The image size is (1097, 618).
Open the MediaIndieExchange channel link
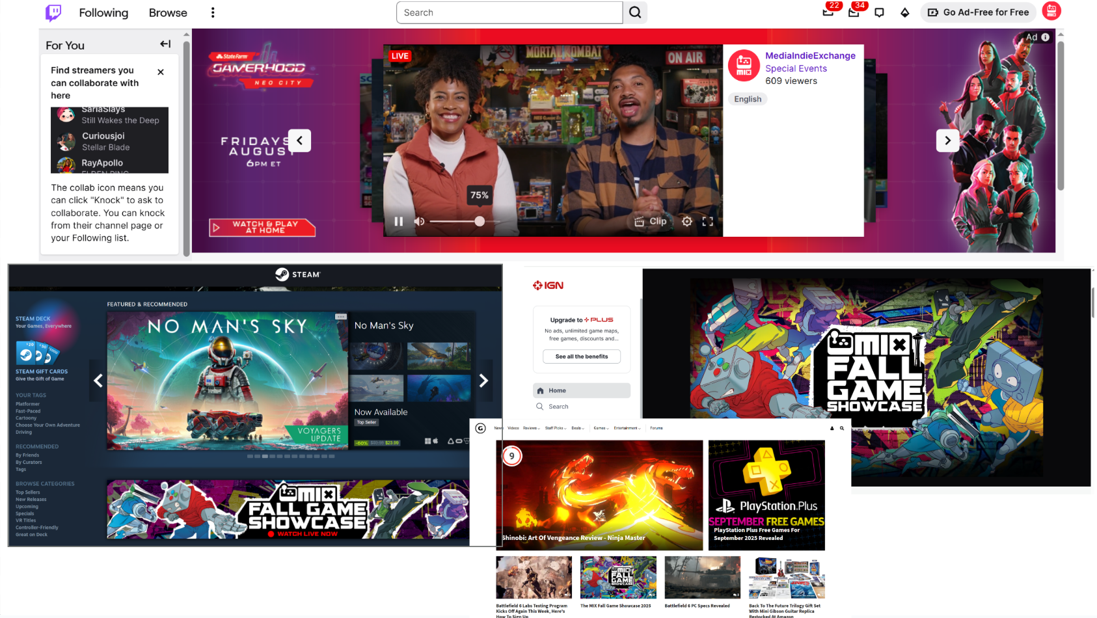coord(810,56)
